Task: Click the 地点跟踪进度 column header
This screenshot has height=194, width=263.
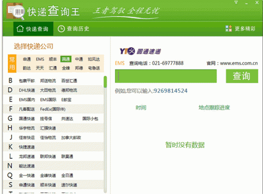Action: 214,107
